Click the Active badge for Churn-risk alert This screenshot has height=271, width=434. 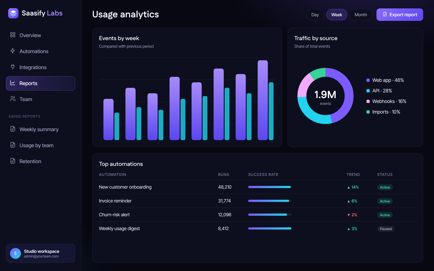[x=385, y=215]
